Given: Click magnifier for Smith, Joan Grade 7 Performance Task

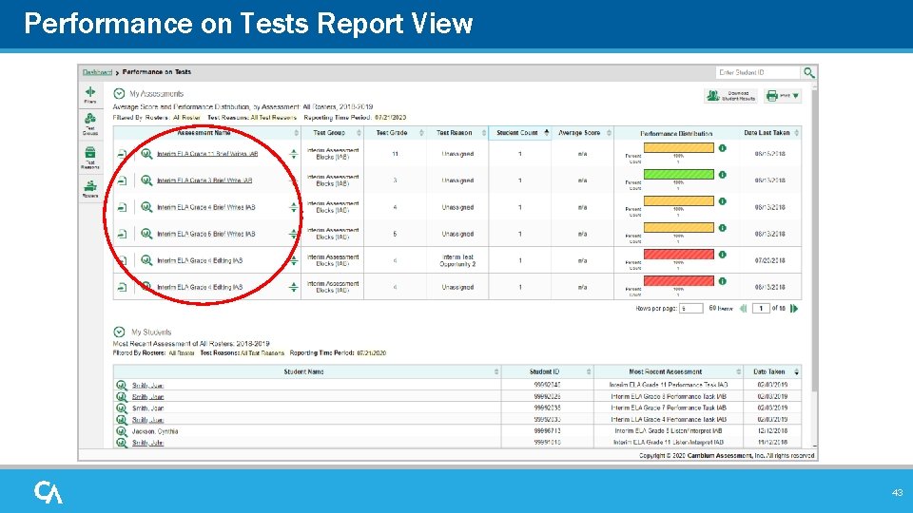Looking at the screenshot, I should coord(121,408).
